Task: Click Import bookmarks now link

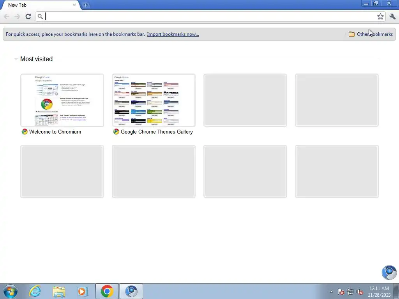Action: tap(173, 34)
